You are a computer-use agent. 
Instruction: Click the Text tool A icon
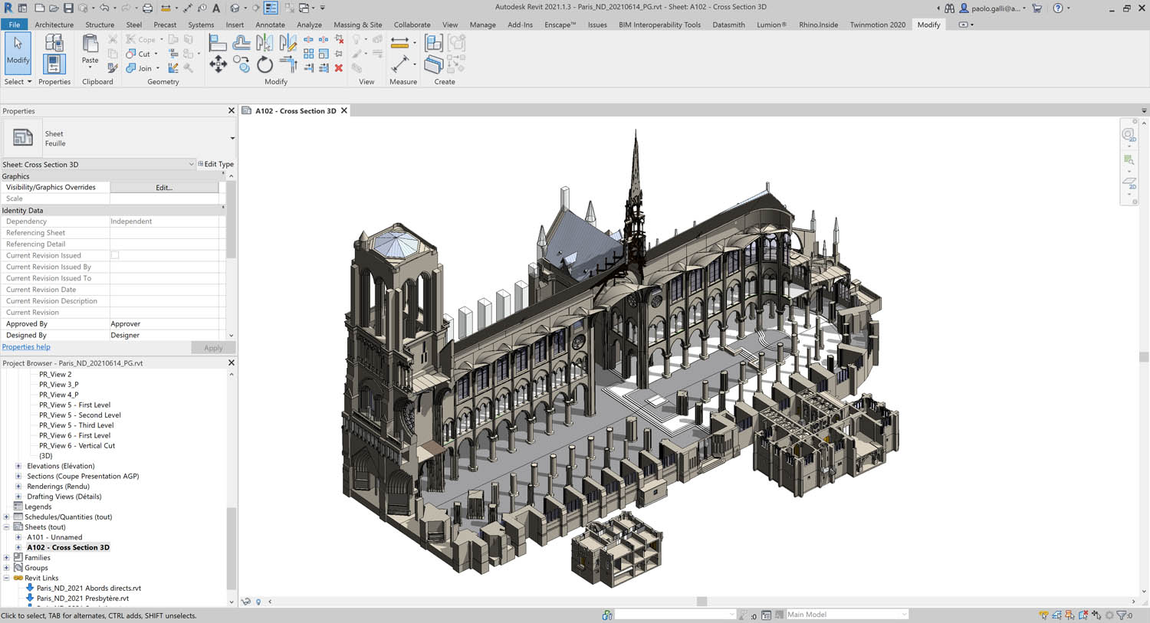pyautogui.click(x=216, y=8)
